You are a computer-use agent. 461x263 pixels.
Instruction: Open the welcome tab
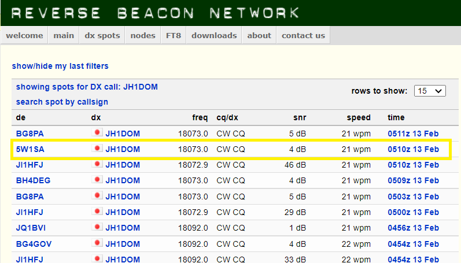pos(24,36)
